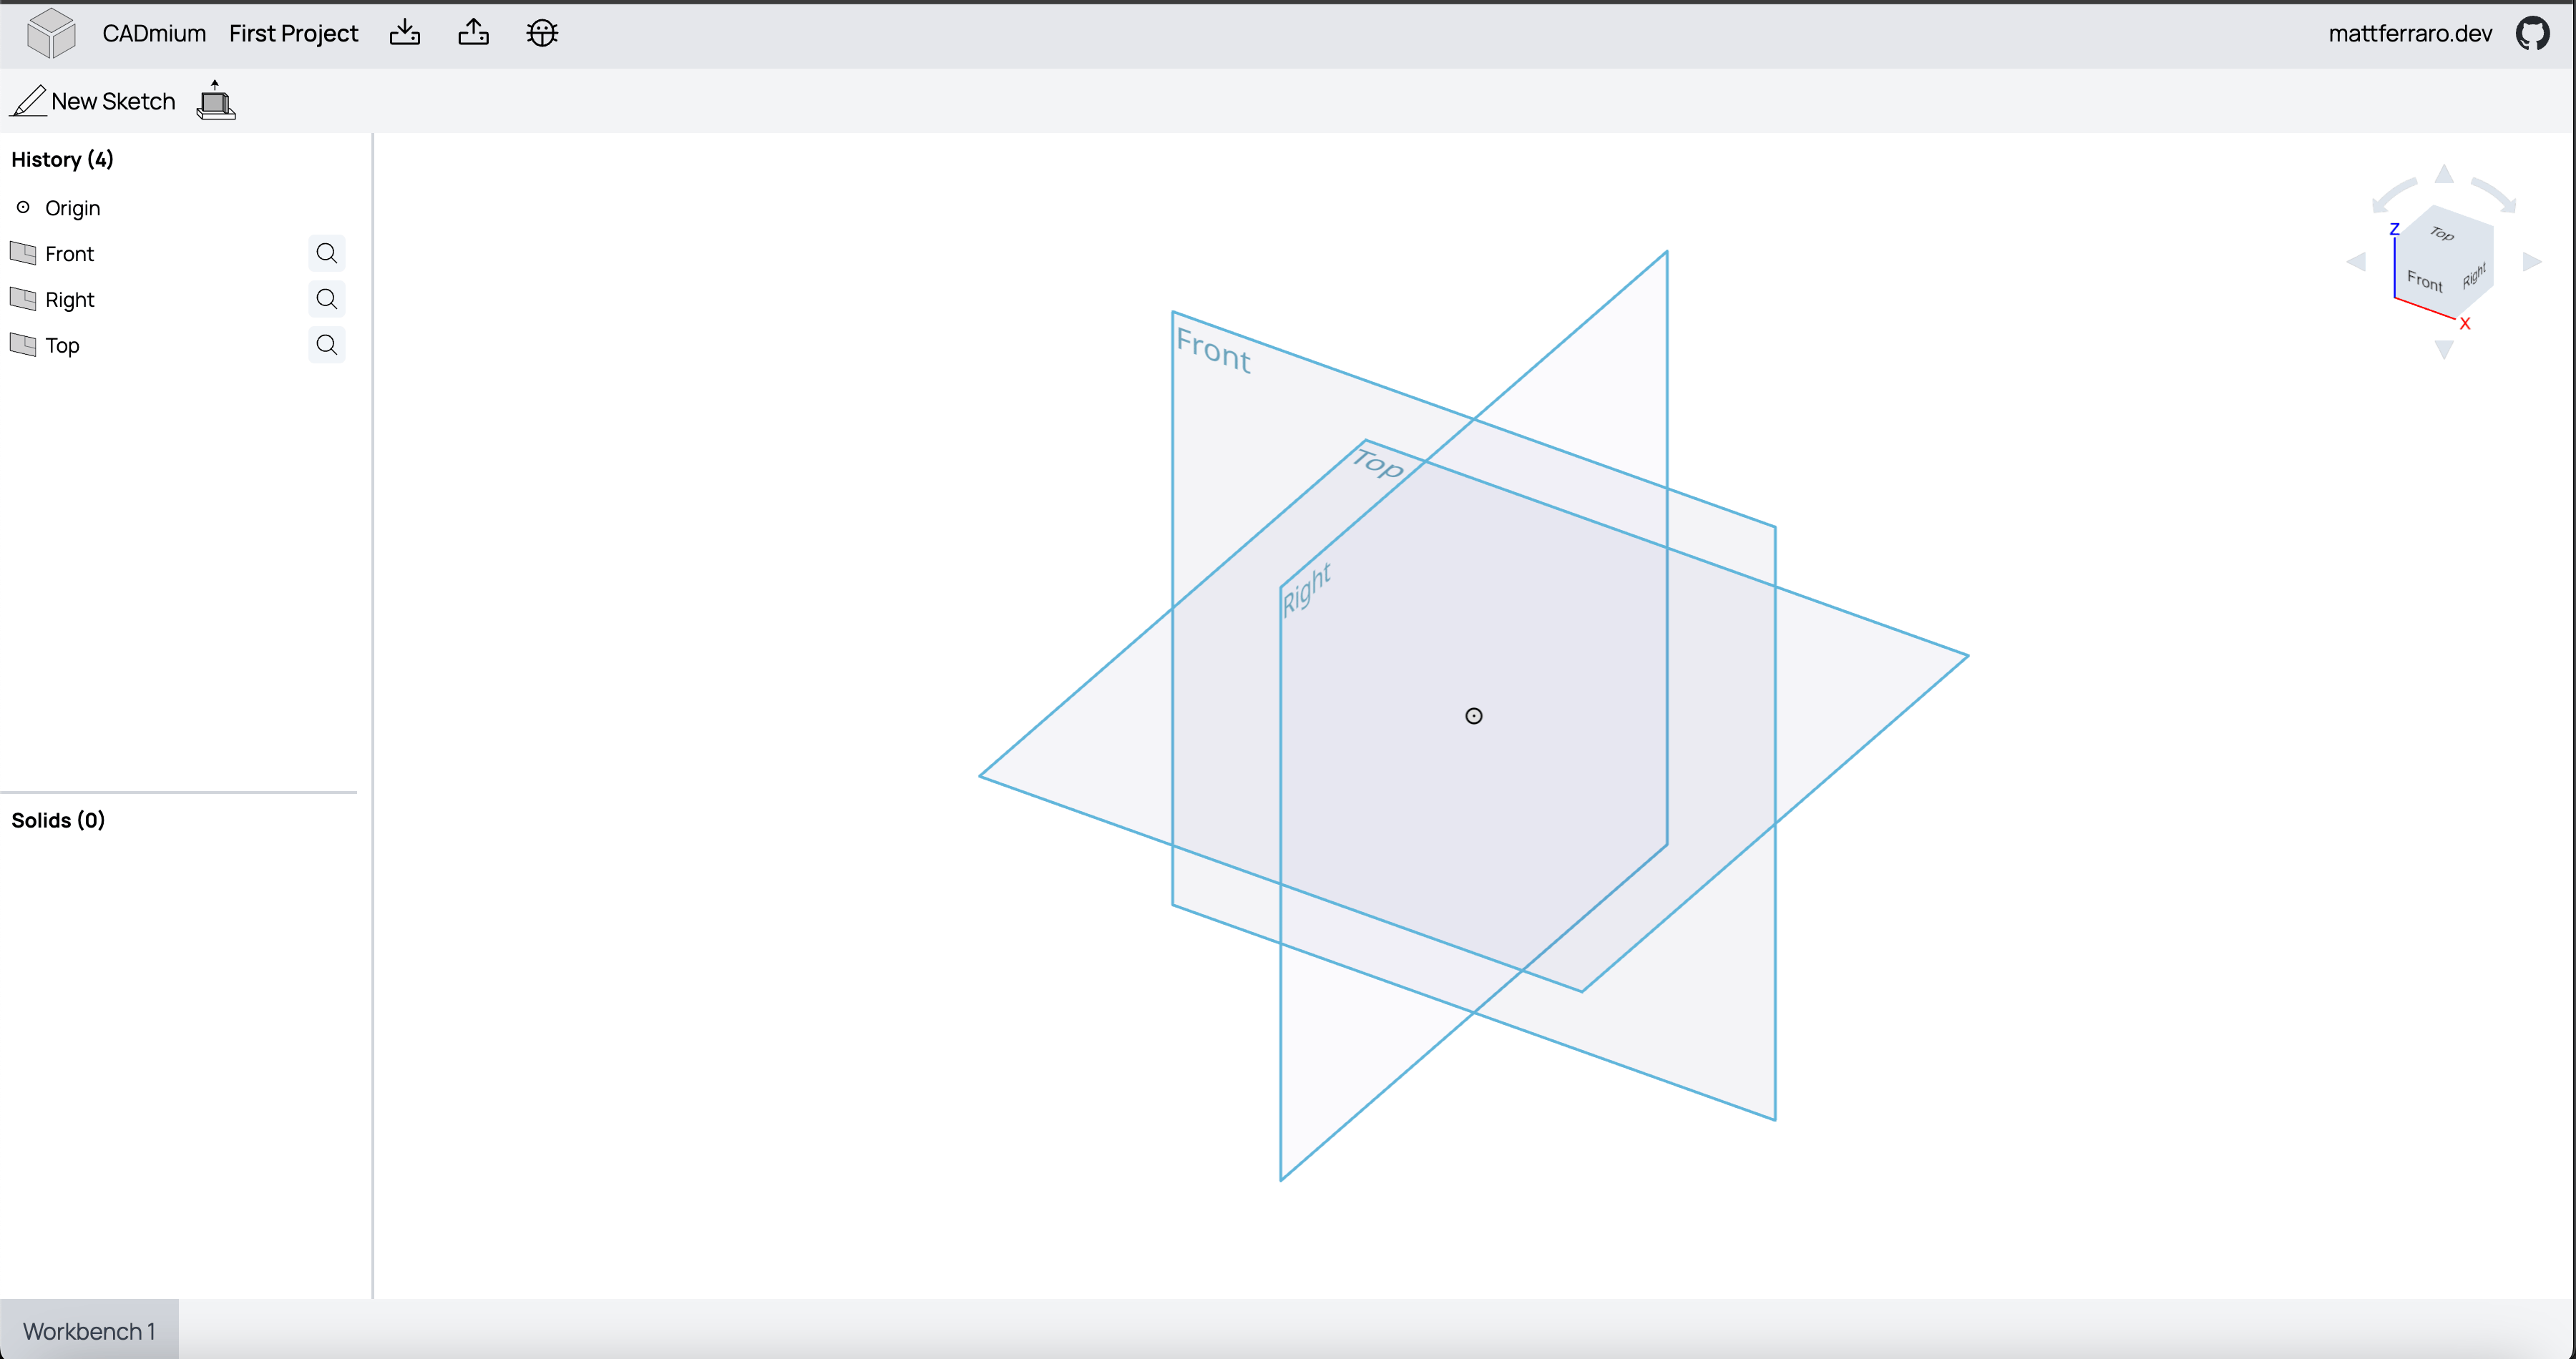Click the Right plane search icon
This screenshot has width=2576, height=1359.
pos(326,298)
